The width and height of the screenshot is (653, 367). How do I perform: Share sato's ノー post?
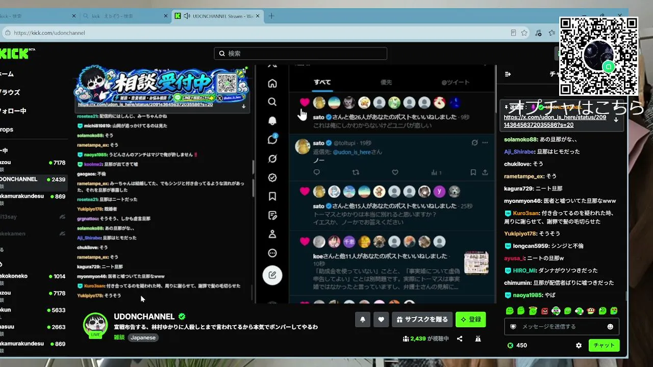[x=485, y=172]
